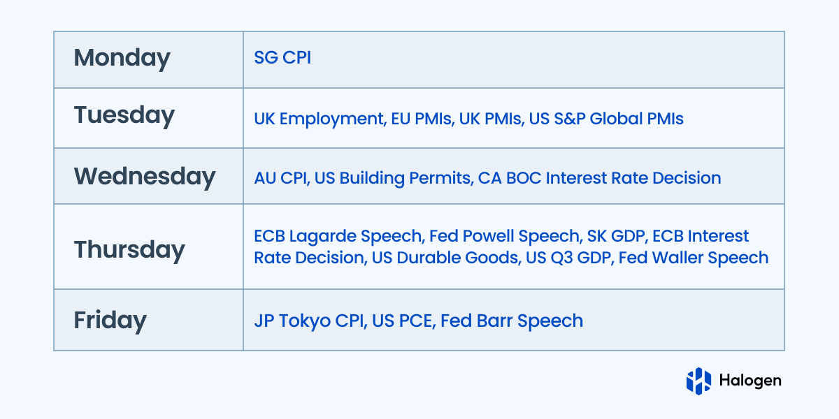839x419 pixels.
Task: Click the UK Employment event
Action: 318,119
